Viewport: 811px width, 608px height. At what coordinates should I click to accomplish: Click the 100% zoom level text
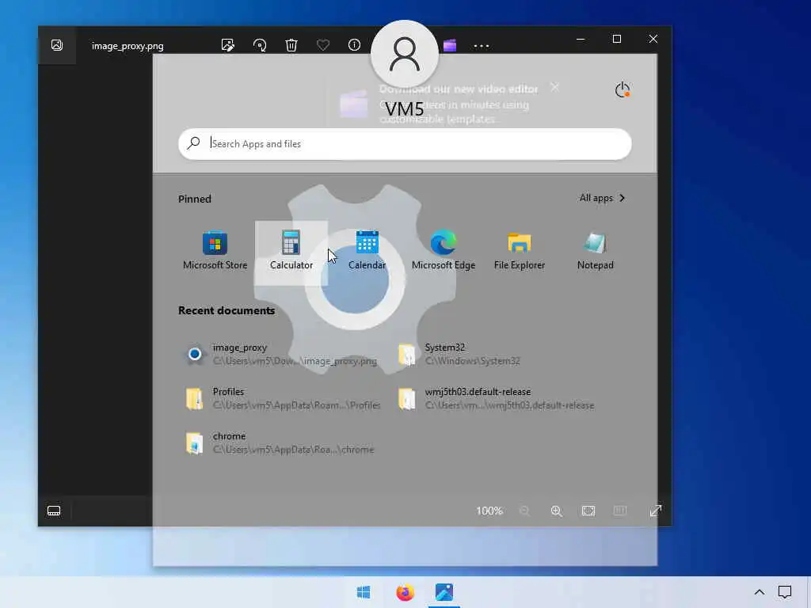[489, 511]
